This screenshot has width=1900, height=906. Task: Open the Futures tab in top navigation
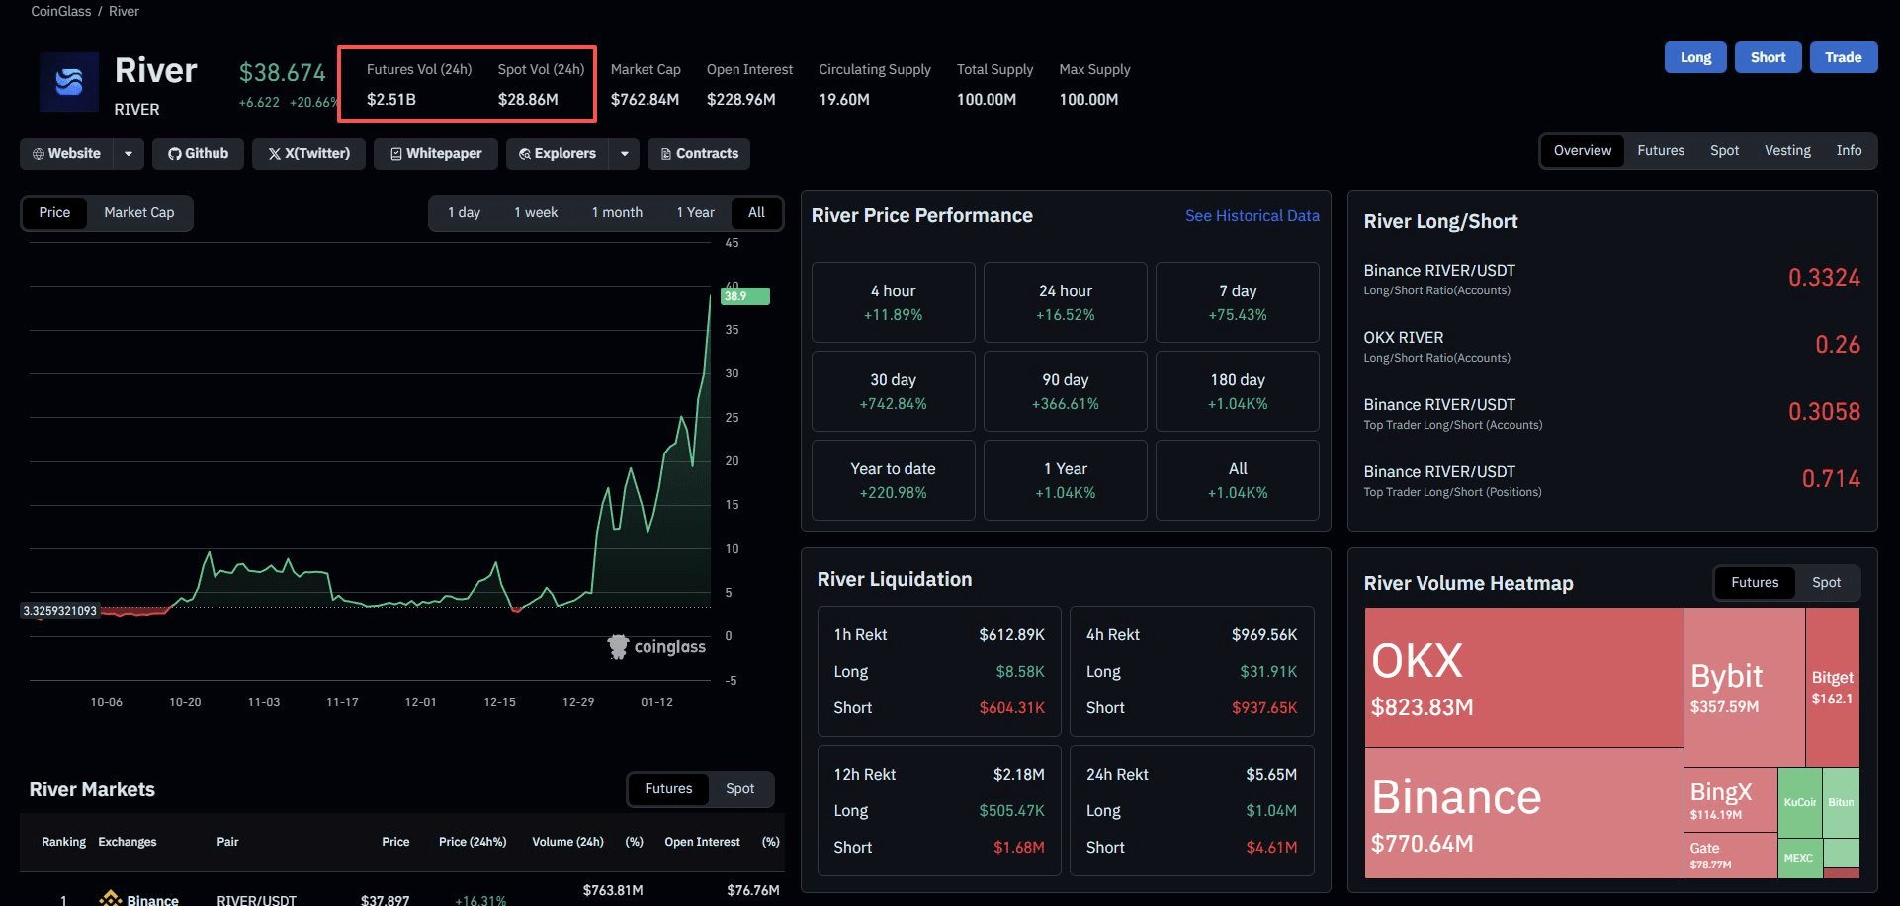click(x=1660, y=151)
